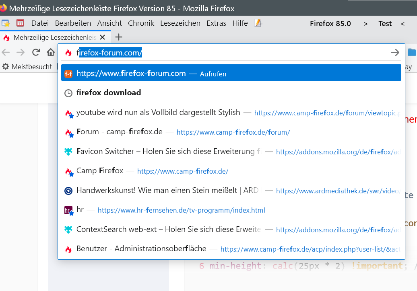Click the notepad pencil icon in menu bar
Viewport: 417px width, 291px height.
coord(258,23)
